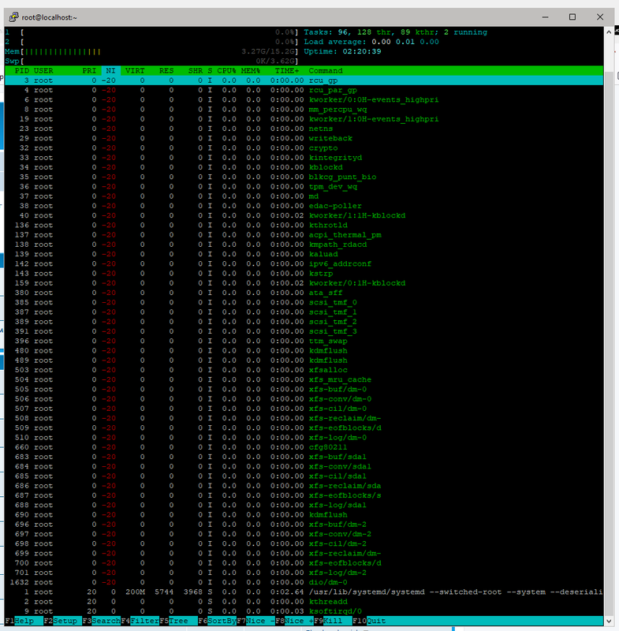Screen dimensions: 619x631
Task: Maximize the PuTTY window
Action: (572, 17)
